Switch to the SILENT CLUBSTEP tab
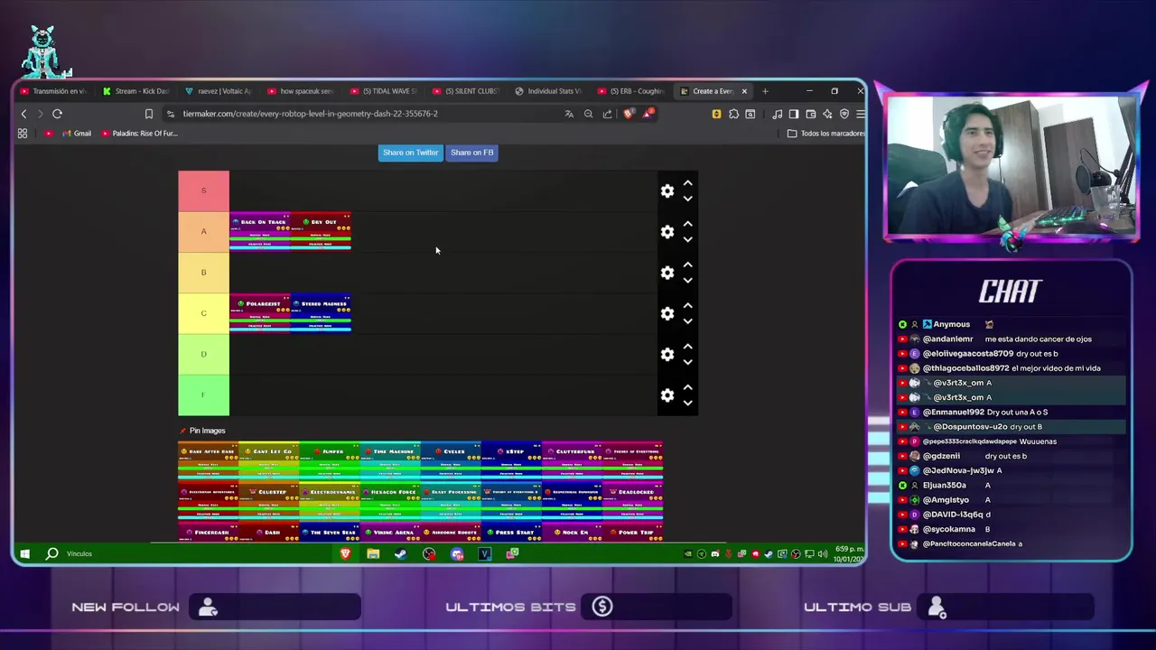 click(x=466, y=91)
